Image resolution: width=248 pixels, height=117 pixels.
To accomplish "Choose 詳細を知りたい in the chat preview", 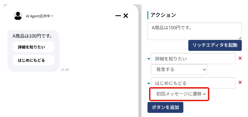I will click(x=33, y=47).
